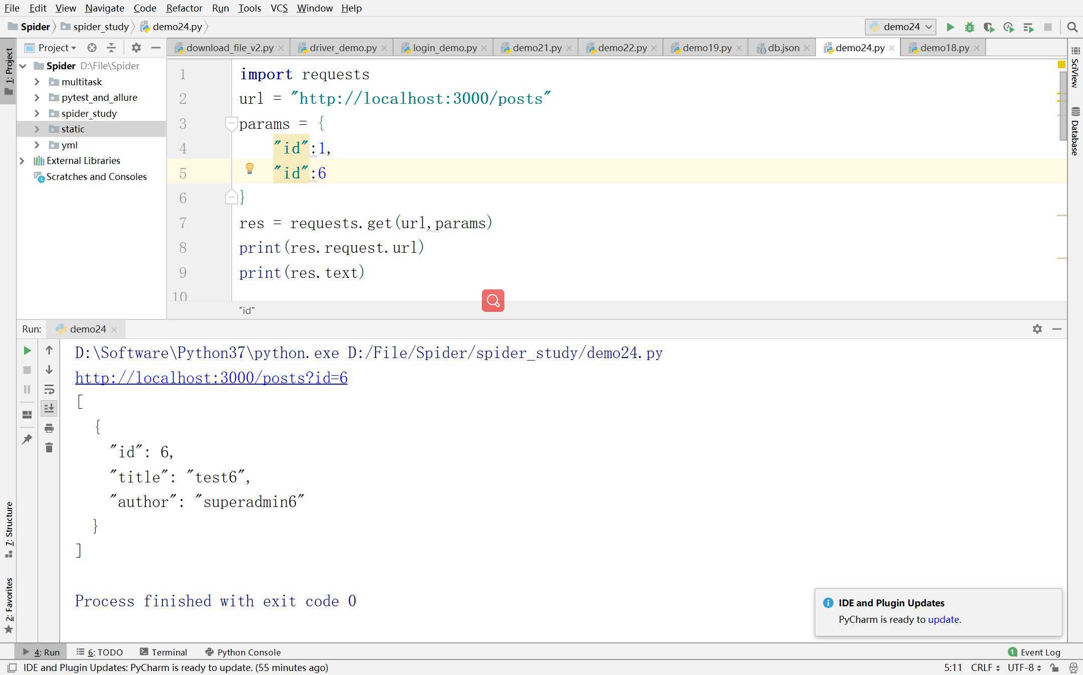Click the grey stop icon in top toolbar

click(x=1048, y=27)
